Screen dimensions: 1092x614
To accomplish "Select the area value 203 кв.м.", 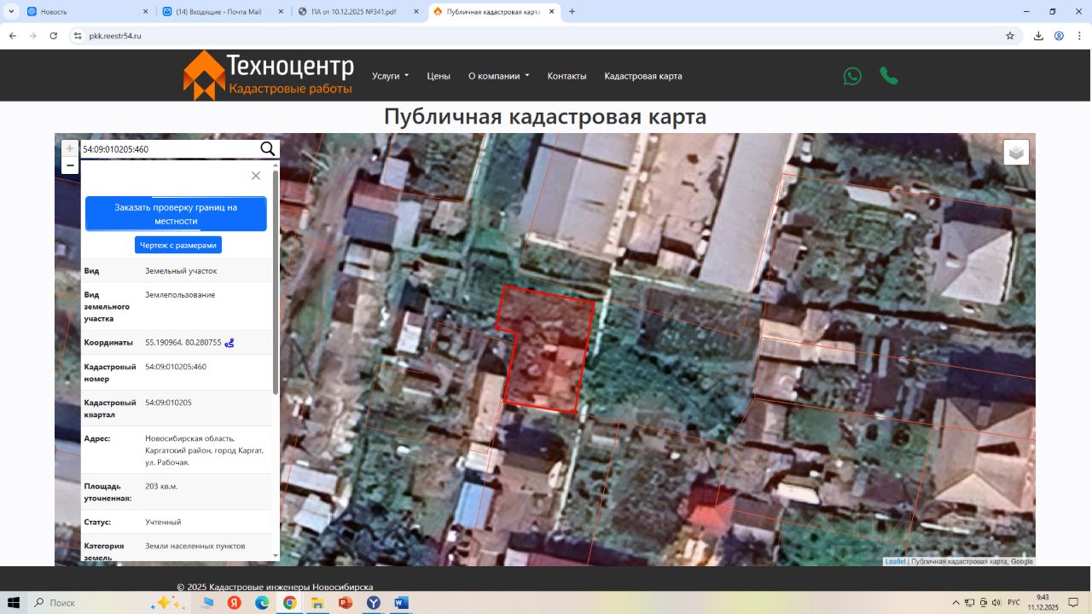I will [161, 486].
